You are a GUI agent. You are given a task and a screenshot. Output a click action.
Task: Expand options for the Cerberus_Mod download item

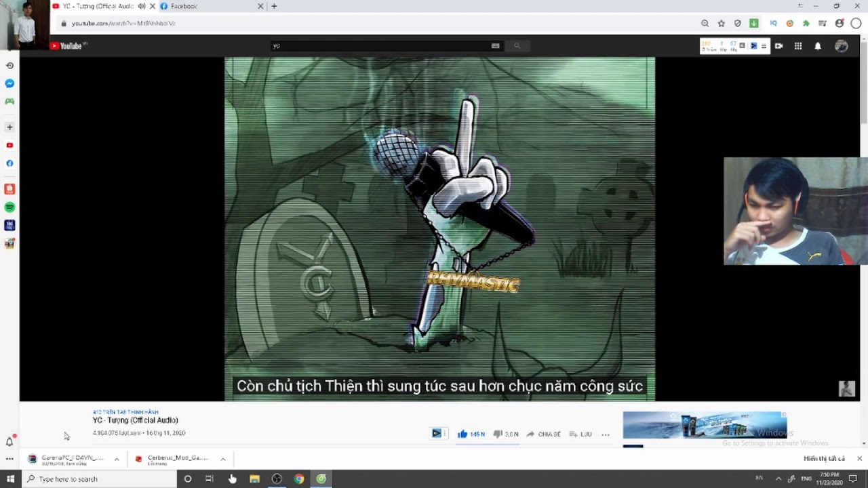pos(222,460)
